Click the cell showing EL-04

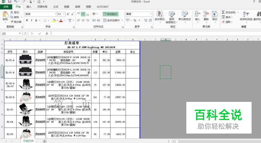(10, 122)
